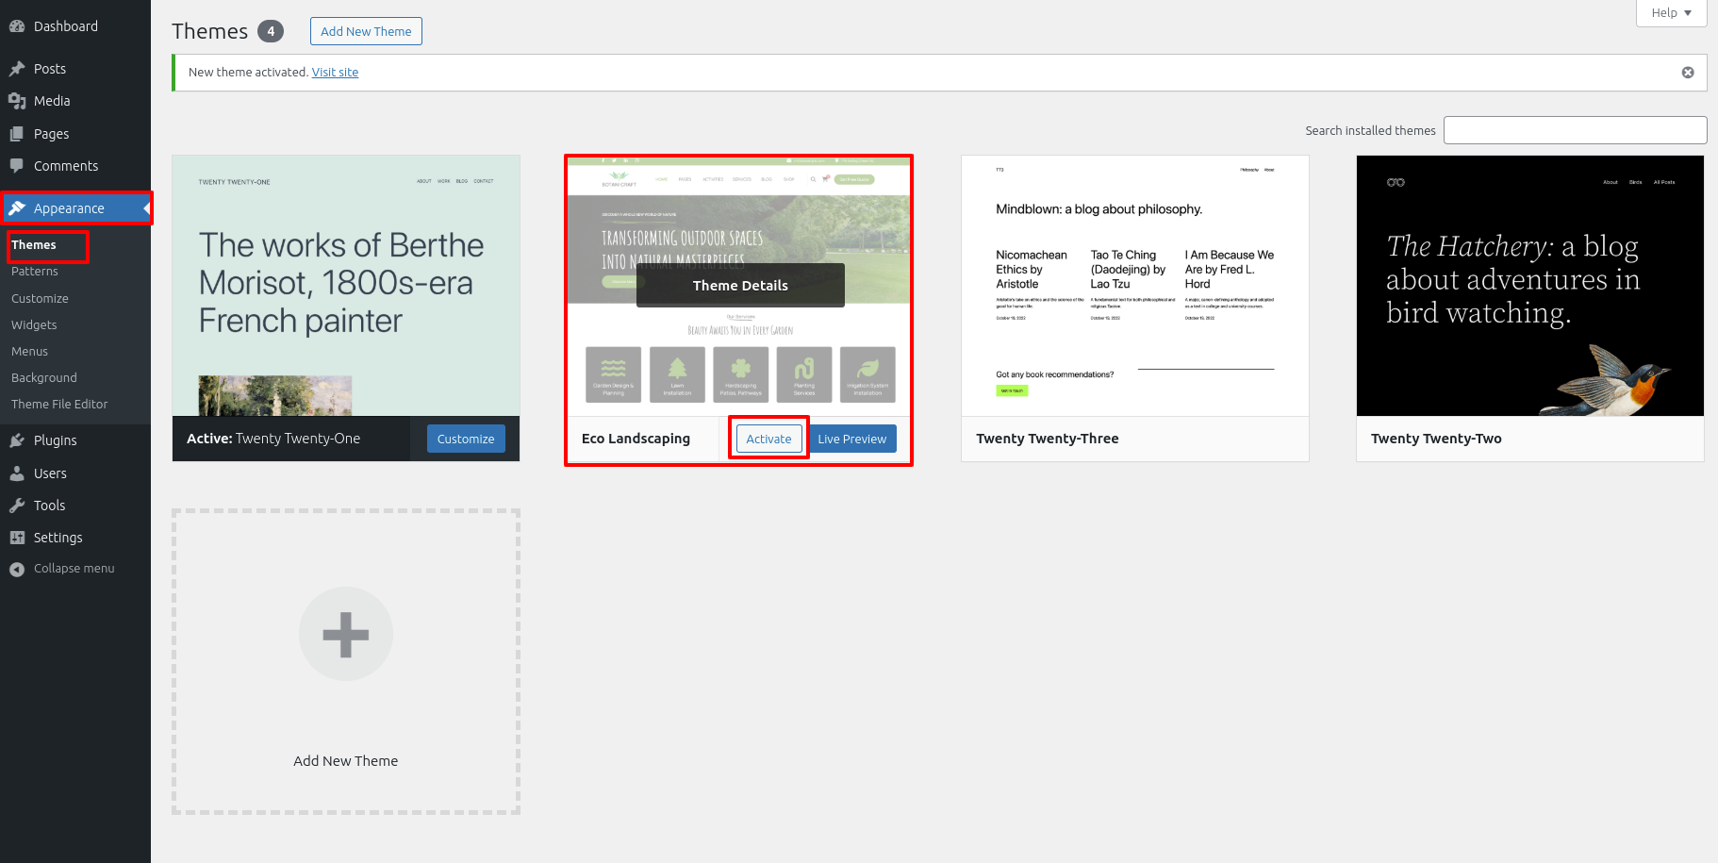Click the Pages document icon

(17, 134)
